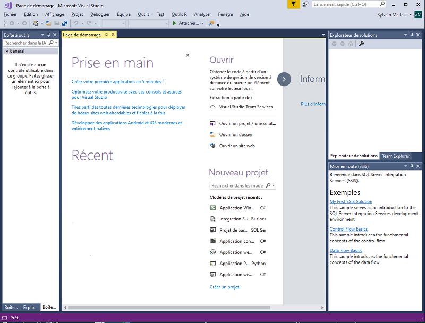Open the Properties wrench in Solution Explorer
Viewport: 425px width, 323px height.
tap(362, 44)
